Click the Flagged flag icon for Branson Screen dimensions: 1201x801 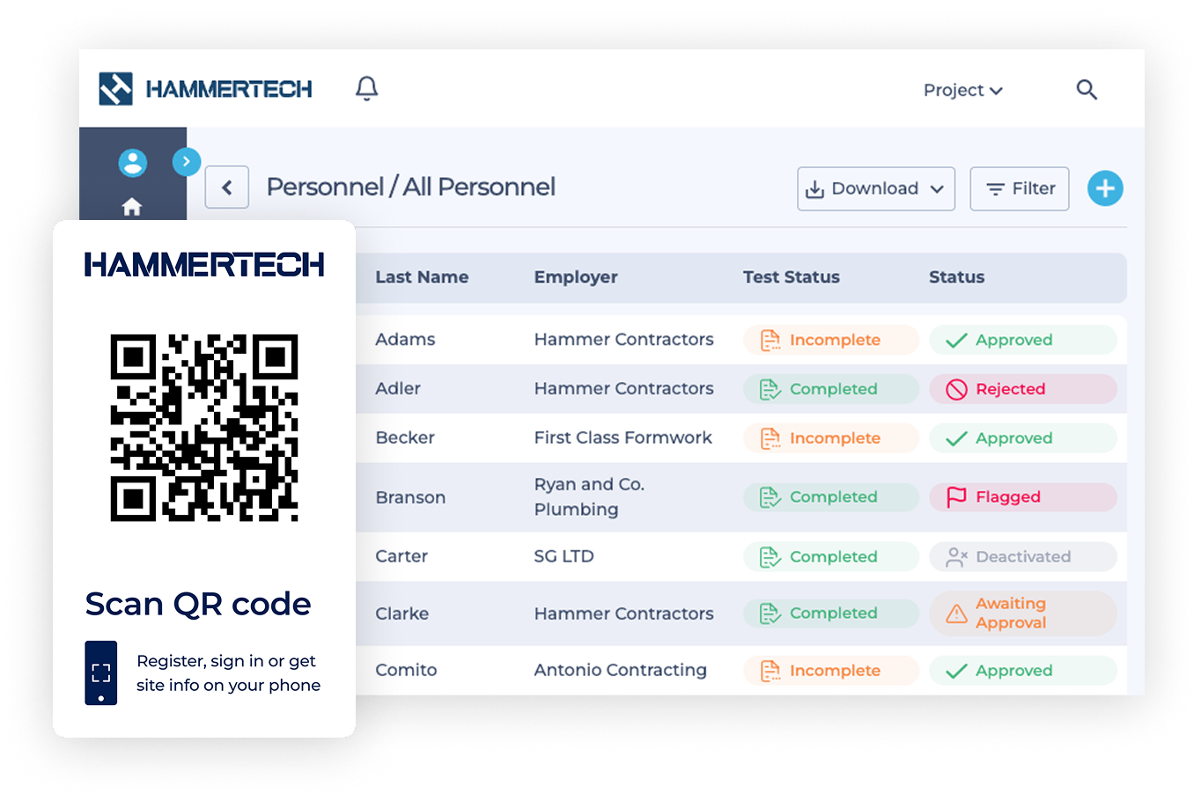pyautogui.click(x=954, y=496)
